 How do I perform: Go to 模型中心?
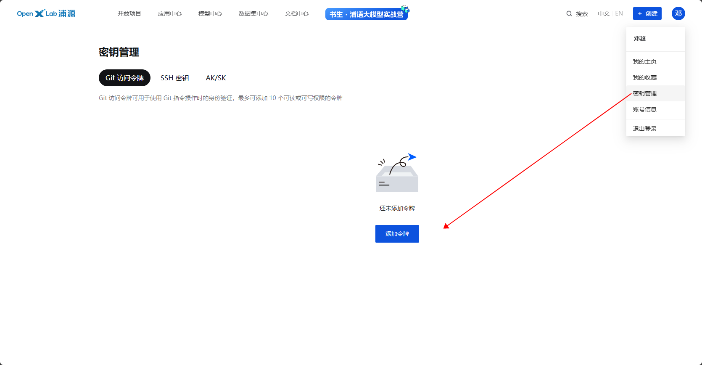(x=210, y=13)
